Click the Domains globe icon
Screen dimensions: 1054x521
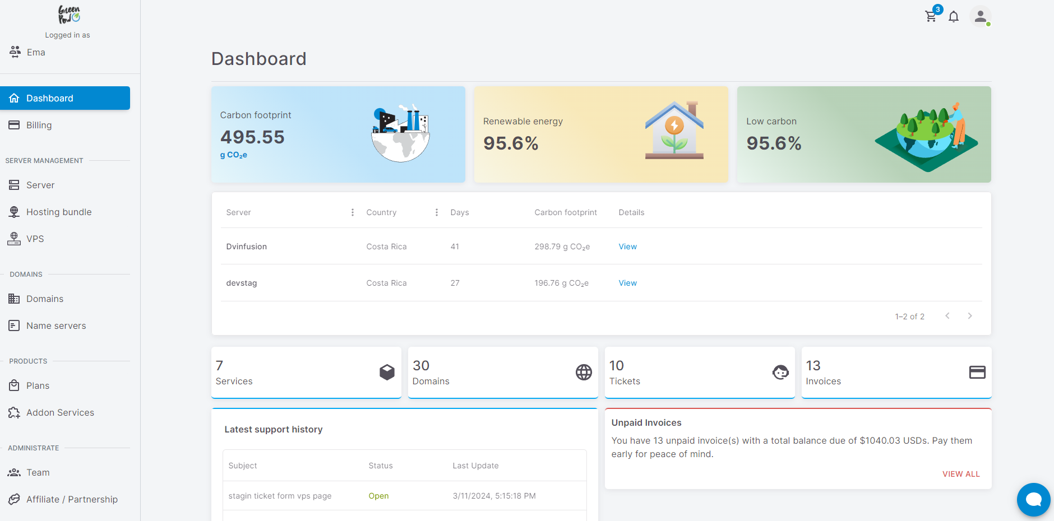point(584,373)
